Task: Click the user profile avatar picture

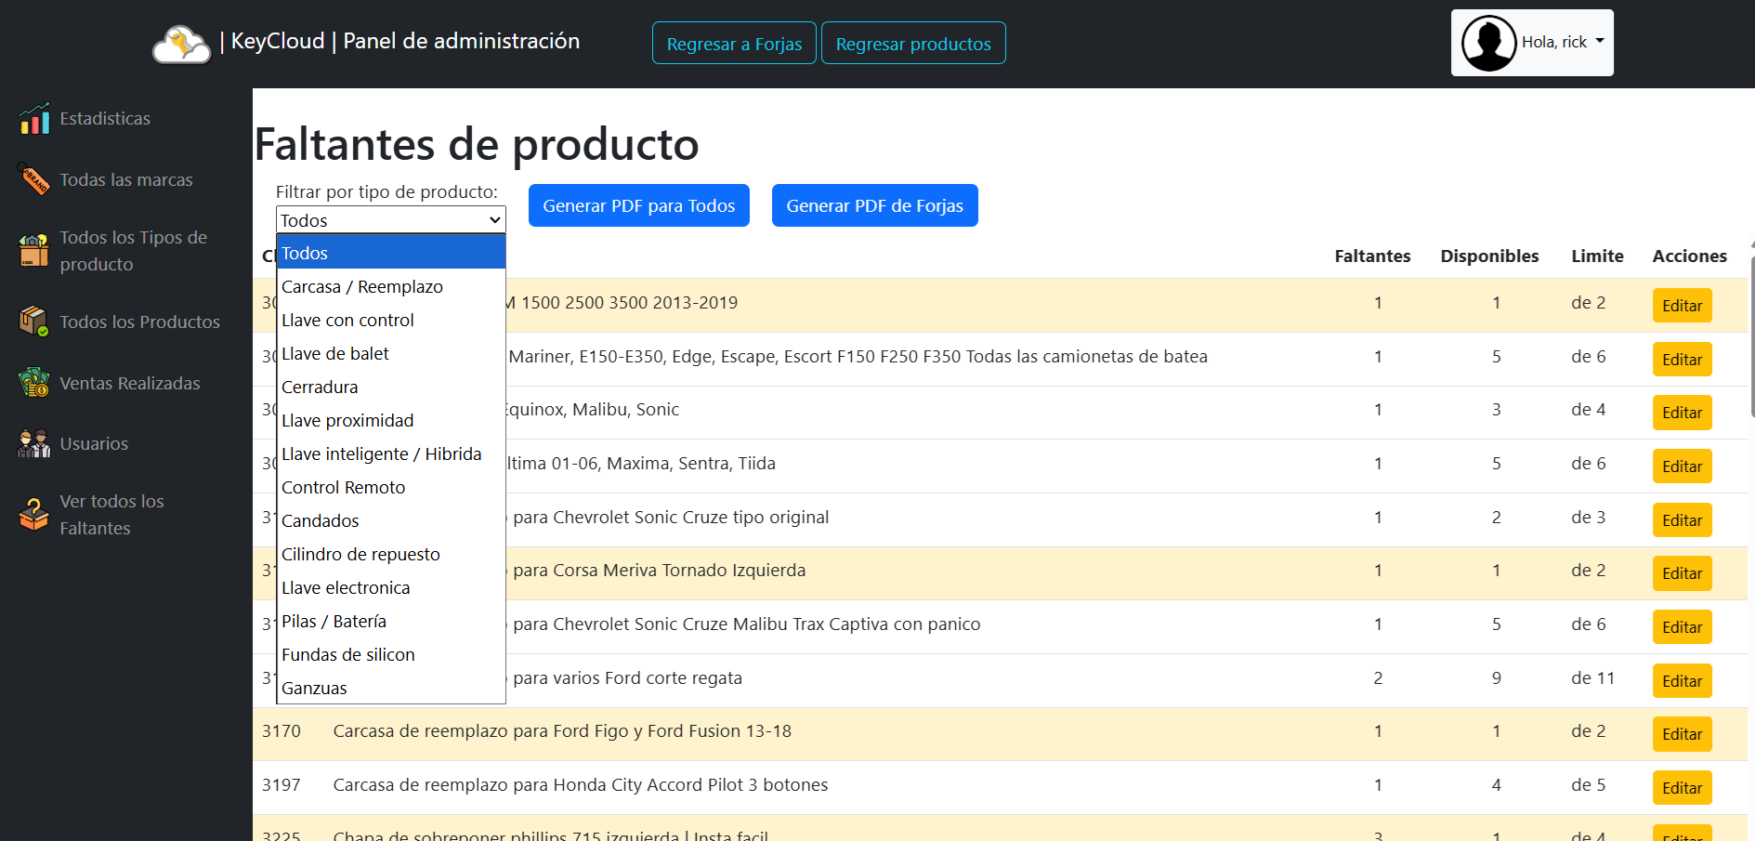Action: [x=1488, y=43]
